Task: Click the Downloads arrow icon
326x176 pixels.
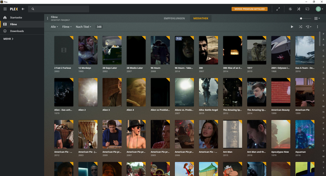Action: click(x=5, y=31)
